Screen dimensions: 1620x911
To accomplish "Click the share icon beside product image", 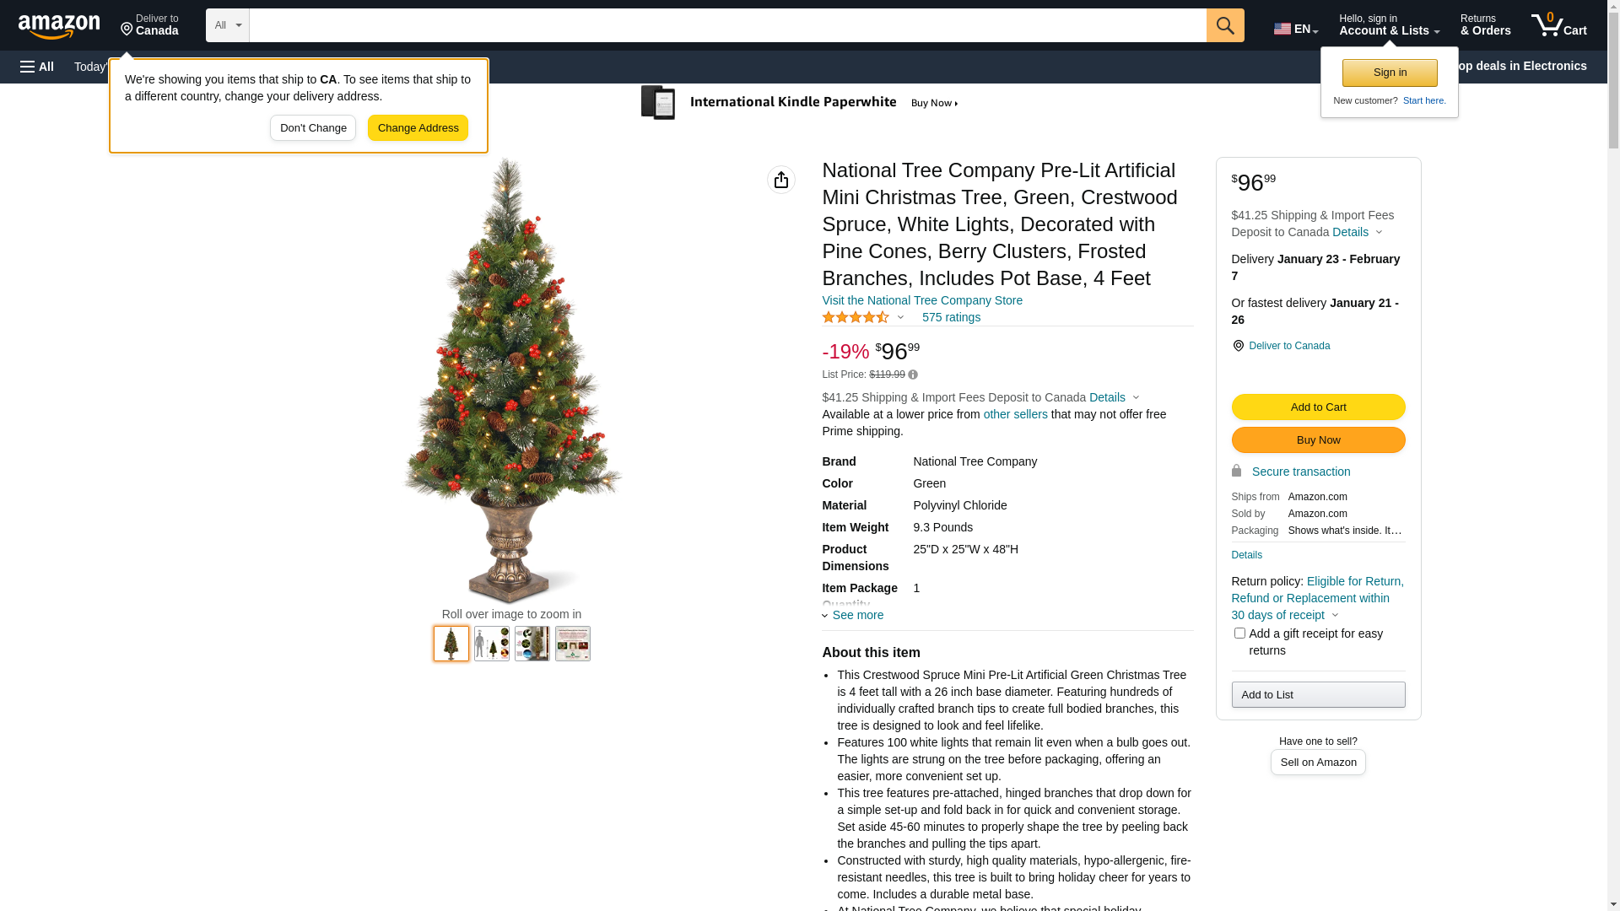I will [781, 180].
